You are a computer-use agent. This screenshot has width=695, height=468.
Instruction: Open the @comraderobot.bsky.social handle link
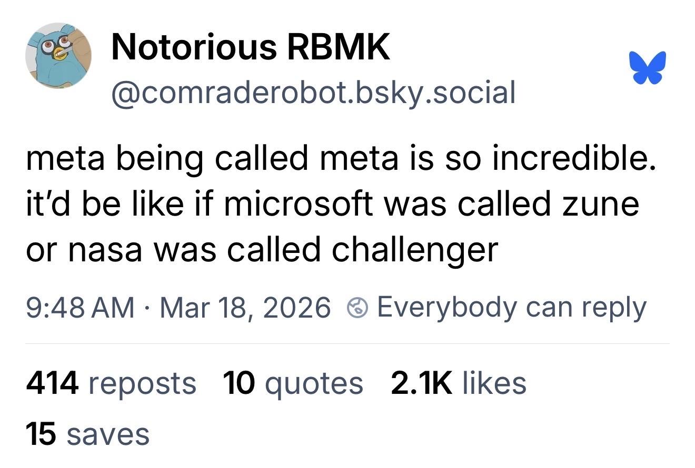point(313,93)
